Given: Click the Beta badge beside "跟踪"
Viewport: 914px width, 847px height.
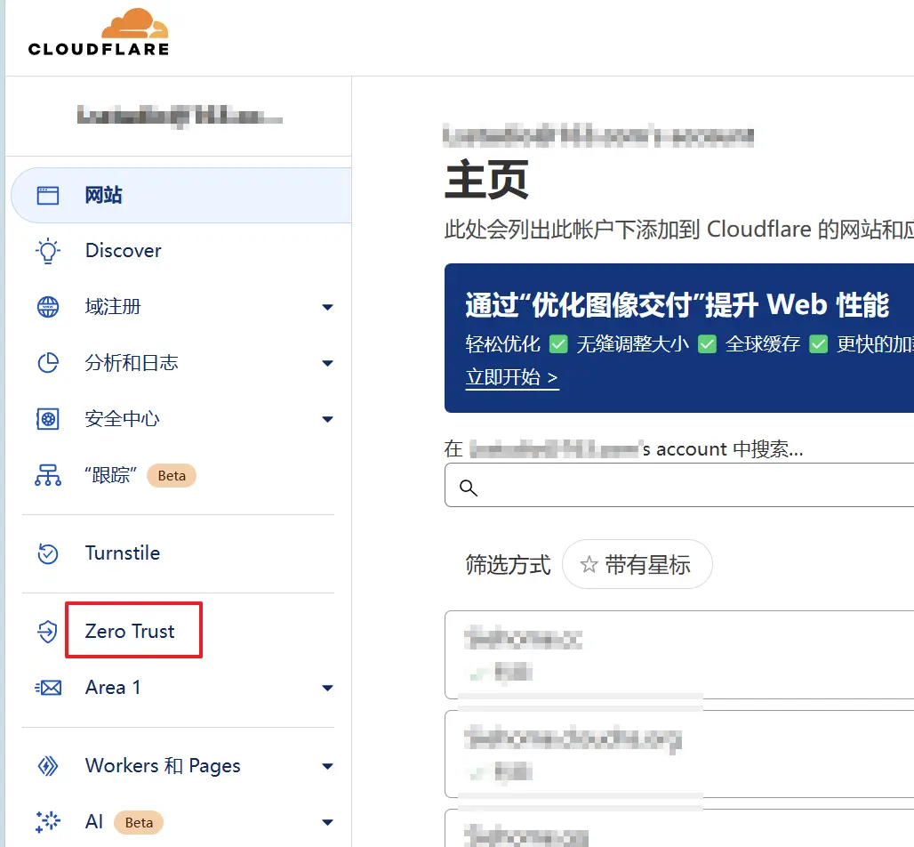Looking at the screenshot, I should [172, 475].
